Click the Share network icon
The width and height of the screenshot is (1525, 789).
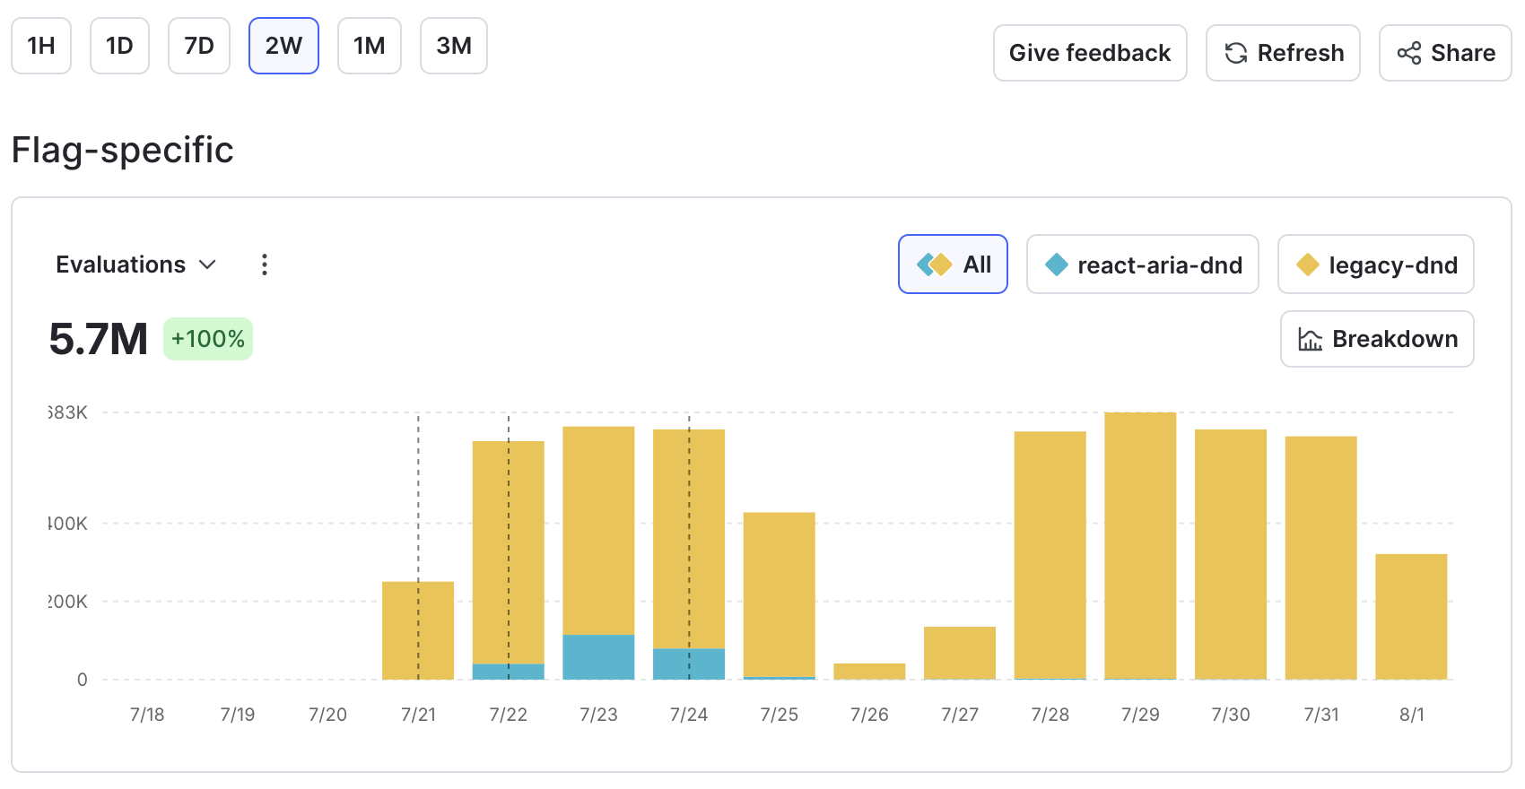[x=1408, y=54]
